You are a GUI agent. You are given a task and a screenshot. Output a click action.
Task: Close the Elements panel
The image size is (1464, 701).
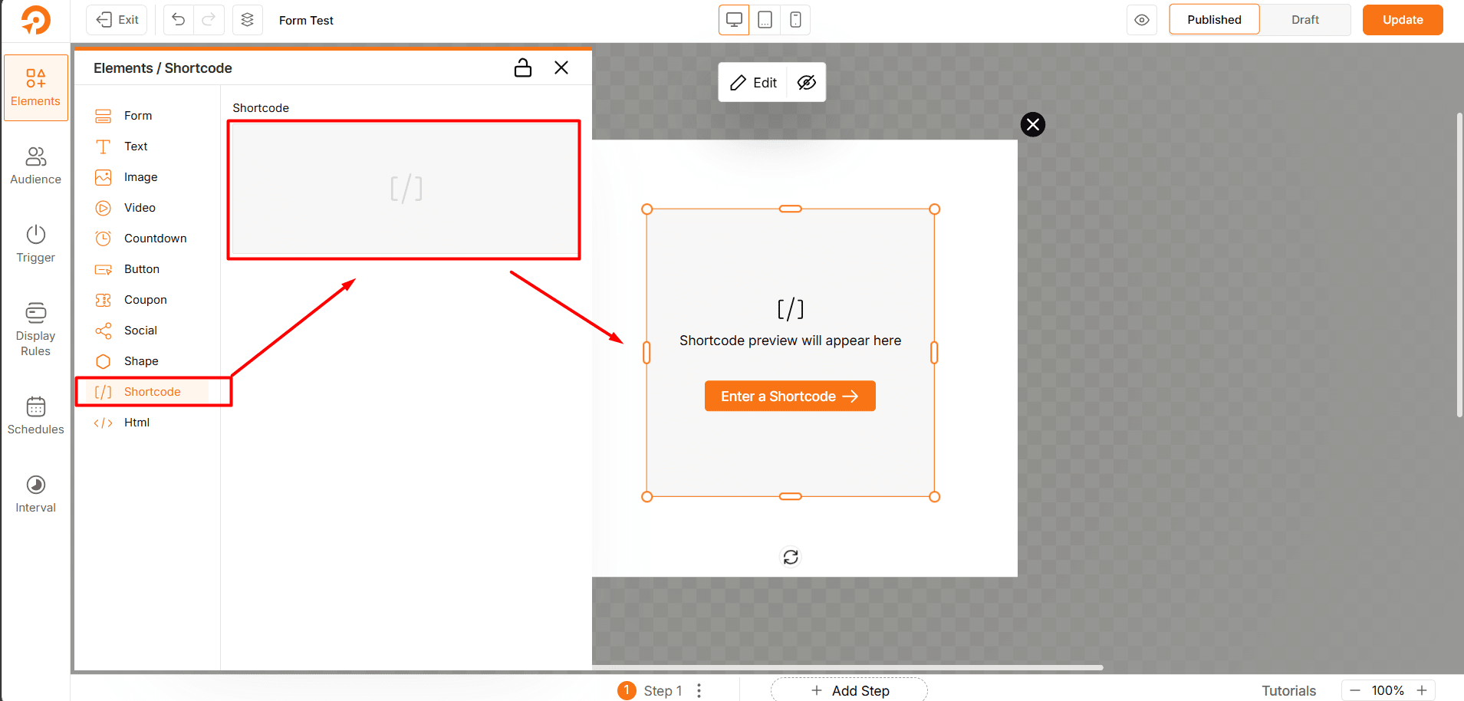pos(561,67)
